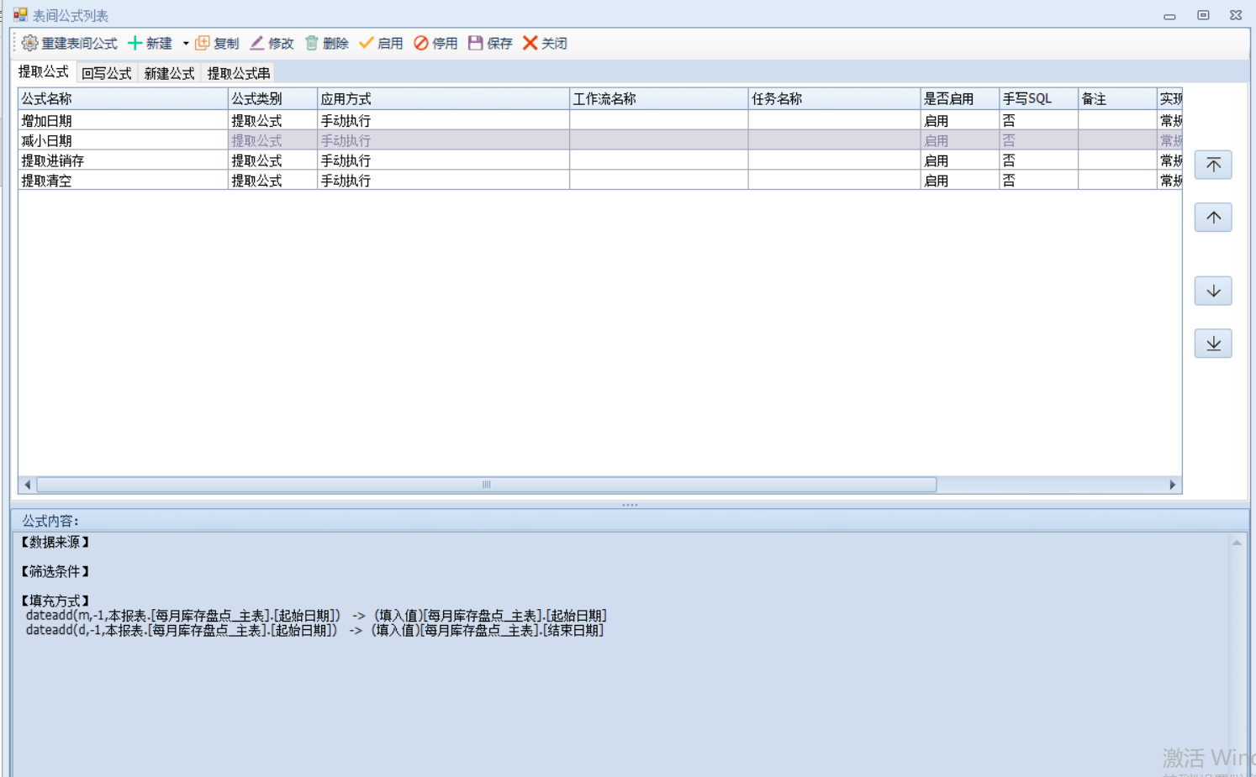Open the 新建公式 tab
Image resolution: width=1256 pixels, height=777 pixels.
tap(169, 73)
